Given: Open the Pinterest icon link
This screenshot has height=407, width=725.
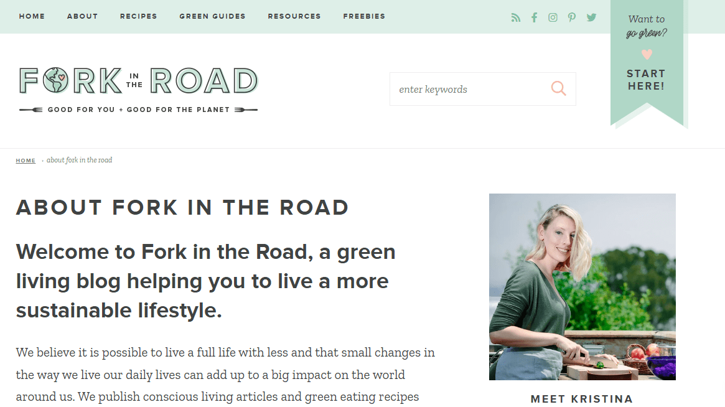Looking at the screenshot, I should click(x=572, y=17).
